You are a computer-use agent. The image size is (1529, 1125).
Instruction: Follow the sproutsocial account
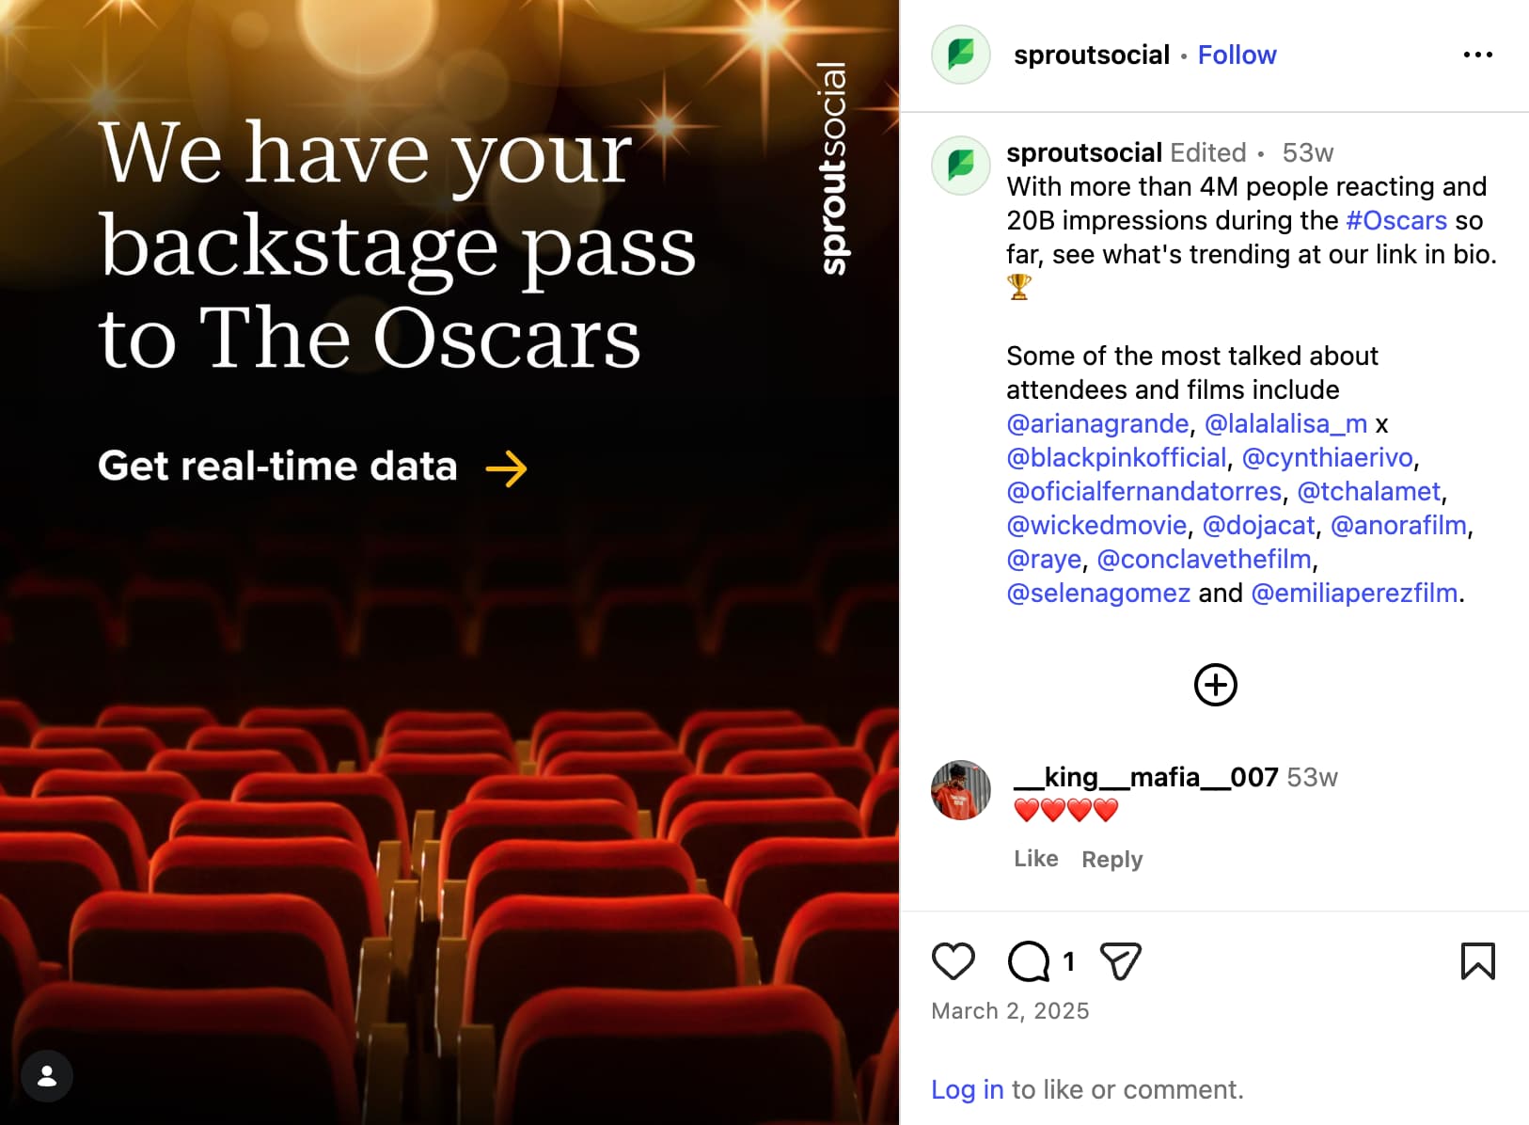tap(1237, 55)
